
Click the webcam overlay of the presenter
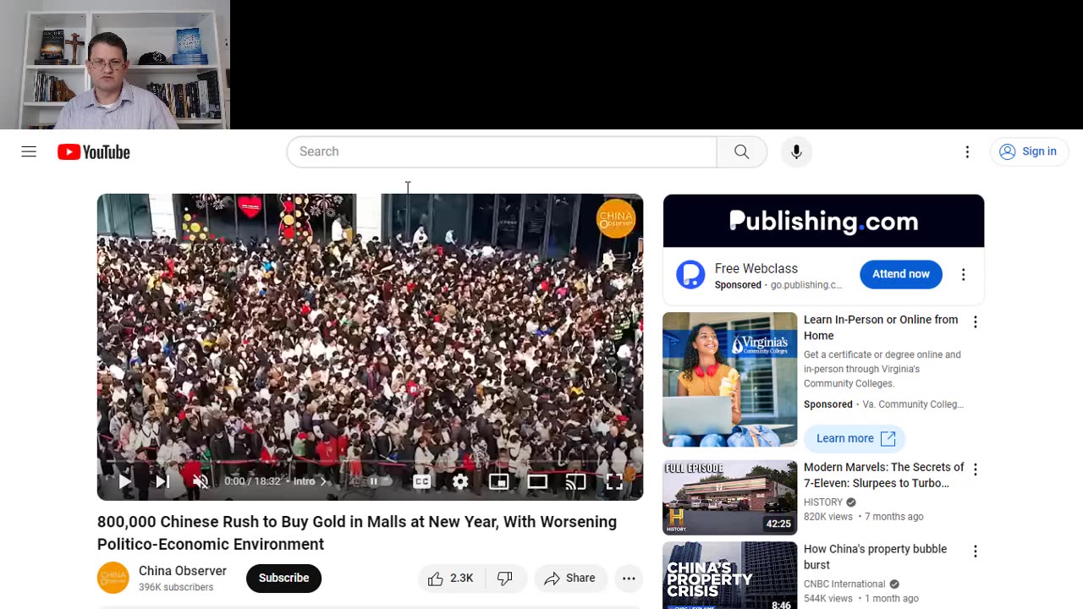click(114, 64)
